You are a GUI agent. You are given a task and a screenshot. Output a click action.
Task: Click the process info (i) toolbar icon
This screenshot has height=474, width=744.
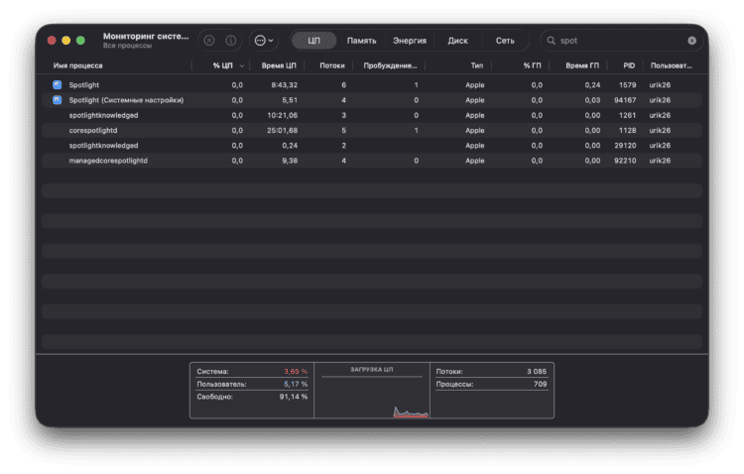pyautogui.click(x=230, y=41)
